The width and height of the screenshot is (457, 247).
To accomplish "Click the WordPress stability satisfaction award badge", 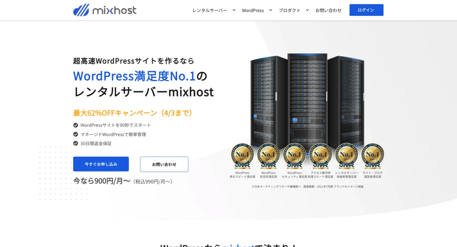I will pyautogui.click(x=268, y=156).
